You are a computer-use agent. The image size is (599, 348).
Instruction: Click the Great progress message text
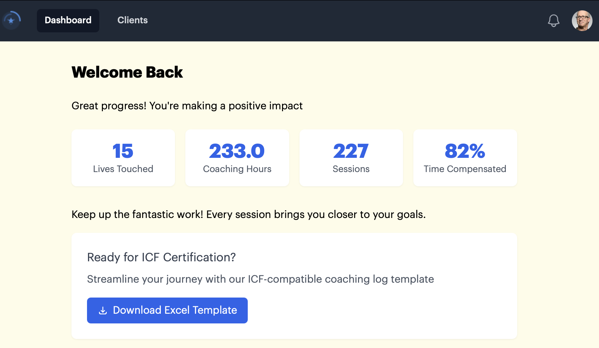187,106
